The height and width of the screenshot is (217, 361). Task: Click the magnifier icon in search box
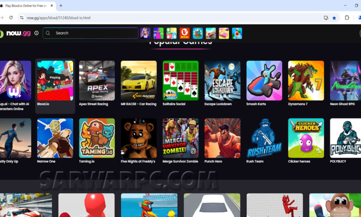pos(48,33)
